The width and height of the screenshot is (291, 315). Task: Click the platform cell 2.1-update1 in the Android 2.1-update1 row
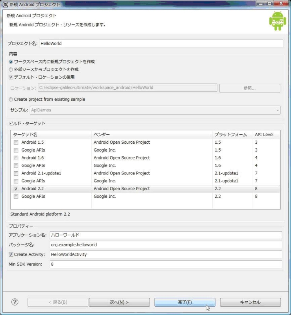click(x=226, y=173)
